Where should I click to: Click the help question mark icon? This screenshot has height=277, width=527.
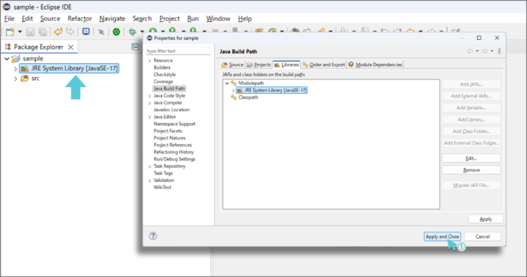click(153, 236)
